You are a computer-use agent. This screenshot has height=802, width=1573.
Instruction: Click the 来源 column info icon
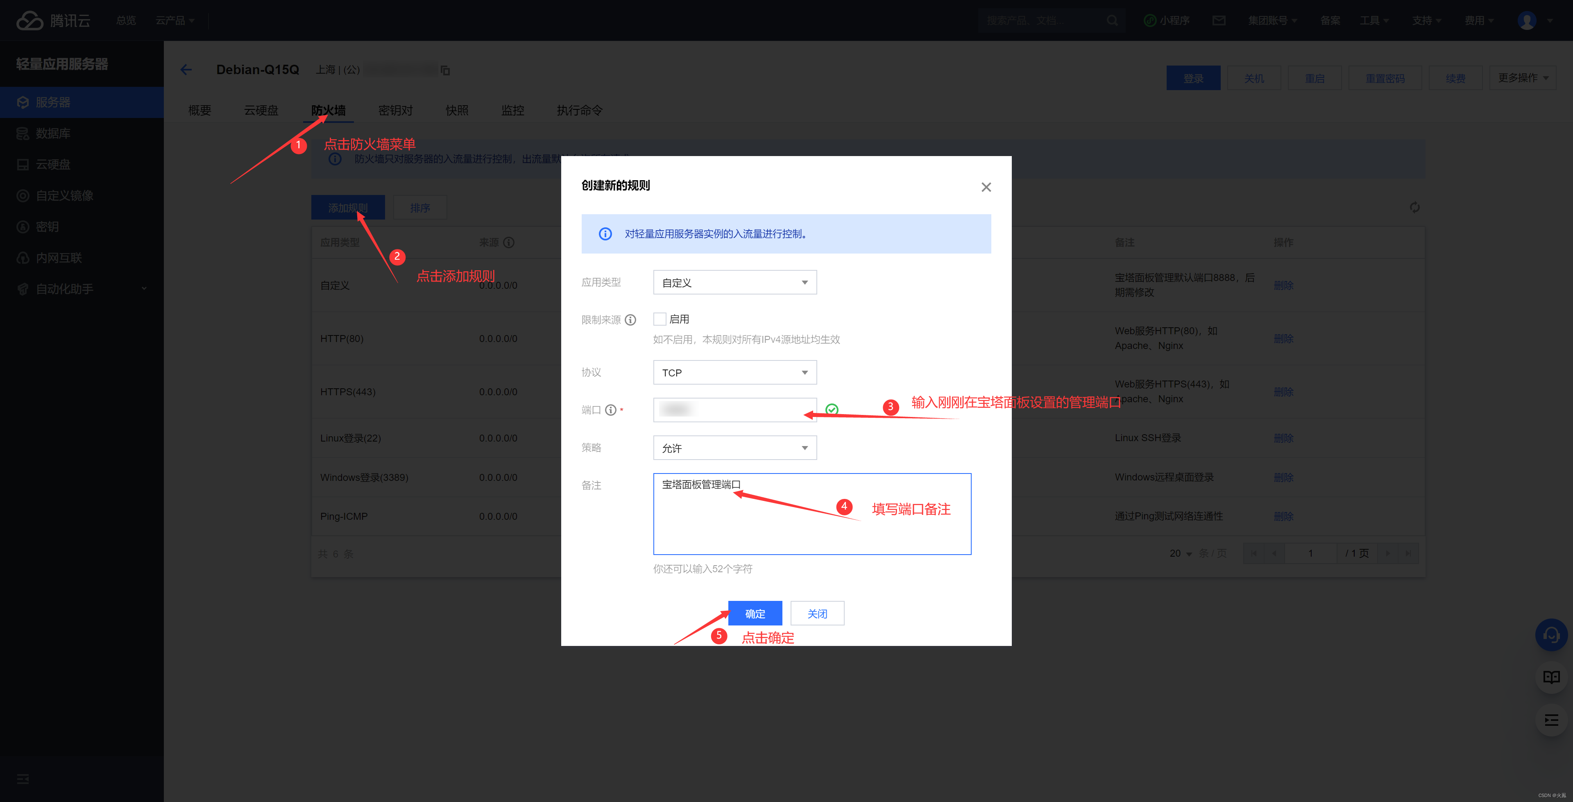(x=509, y=242)
